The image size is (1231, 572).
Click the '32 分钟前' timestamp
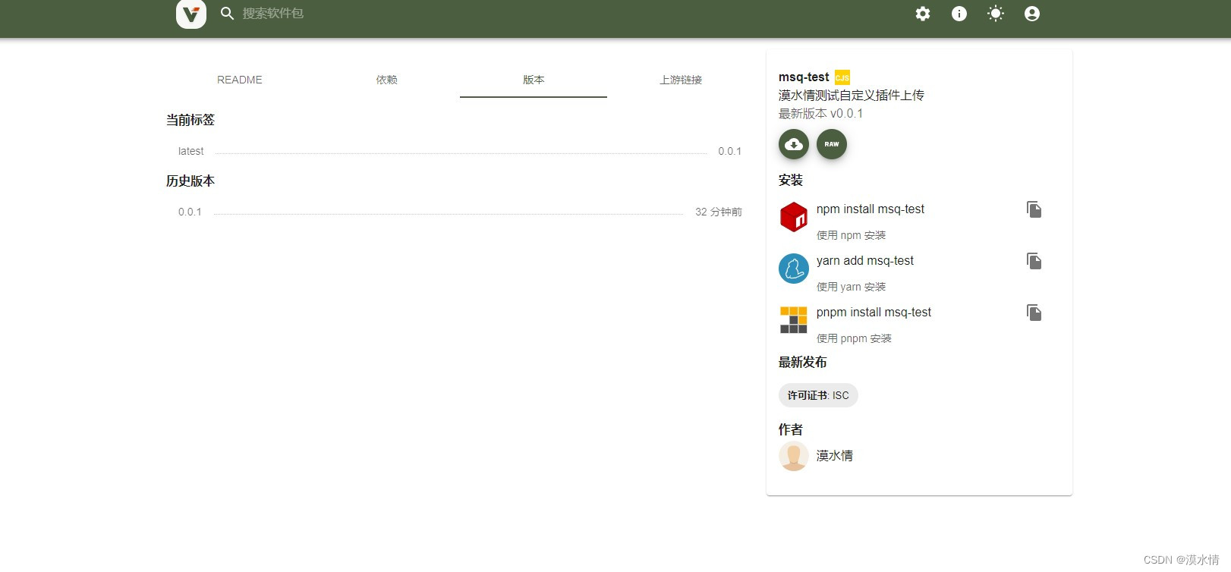pyautogui.click(x=719, y=212)
